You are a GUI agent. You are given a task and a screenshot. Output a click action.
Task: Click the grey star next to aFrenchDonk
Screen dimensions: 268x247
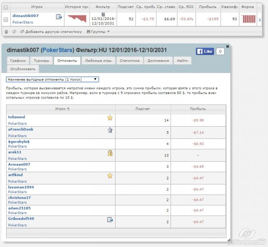click(110, 130)
